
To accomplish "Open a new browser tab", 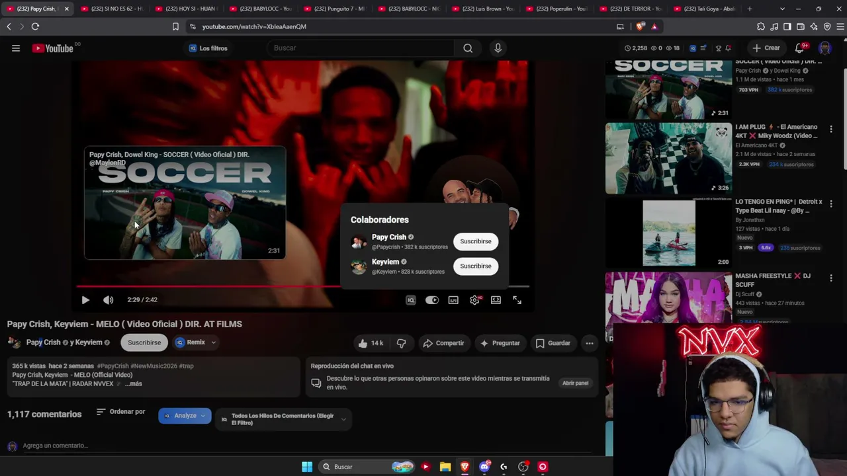I will (x=750, y=9).
